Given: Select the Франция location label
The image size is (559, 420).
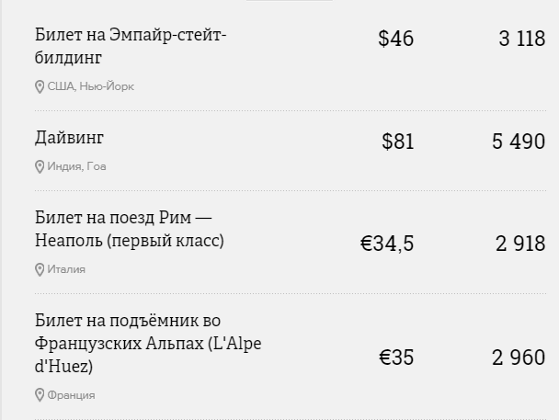Looking at the screenshot, I should [72, 395].
